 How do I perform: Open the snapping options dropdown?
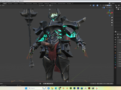[52, 5]
